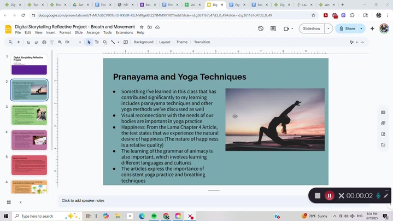The image size is (393, 221).
Task: Click the Transition button
Action: coord(202,42)
